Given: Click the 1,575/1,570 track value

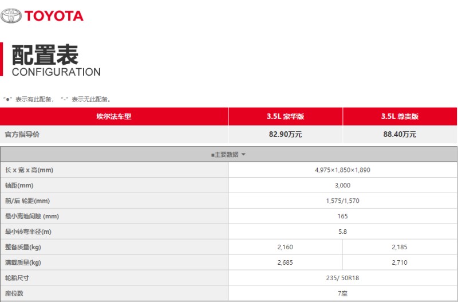Looking at the screenshot, I should [342, 201].
